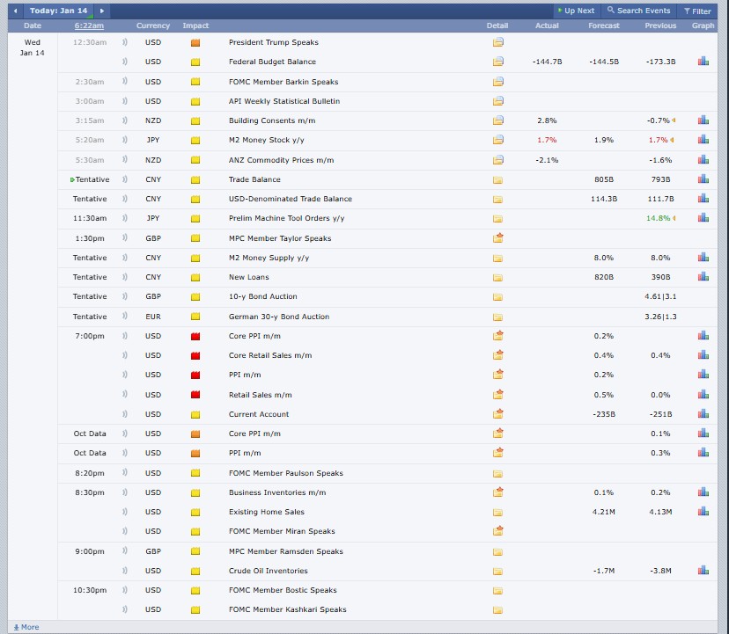Toggle alert for President Trump Speaks

pos(124,42)
